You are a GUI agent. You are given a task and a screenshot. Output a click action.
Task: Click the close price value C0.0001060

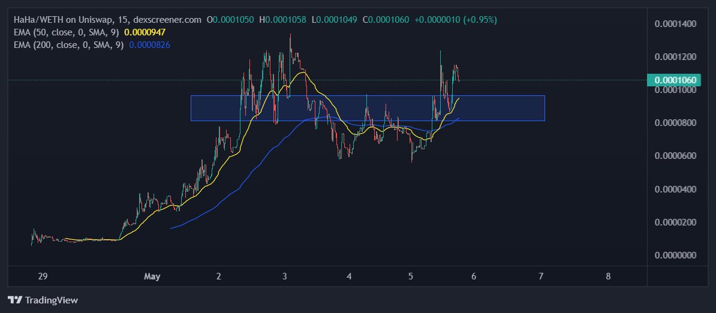386,20
